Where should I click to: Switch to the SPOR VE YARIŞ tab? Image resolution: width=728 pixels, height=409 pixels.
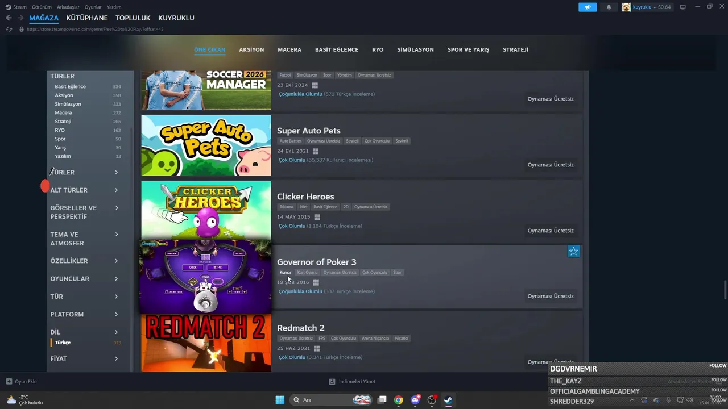pyautogui.click(x=468, y=49)
